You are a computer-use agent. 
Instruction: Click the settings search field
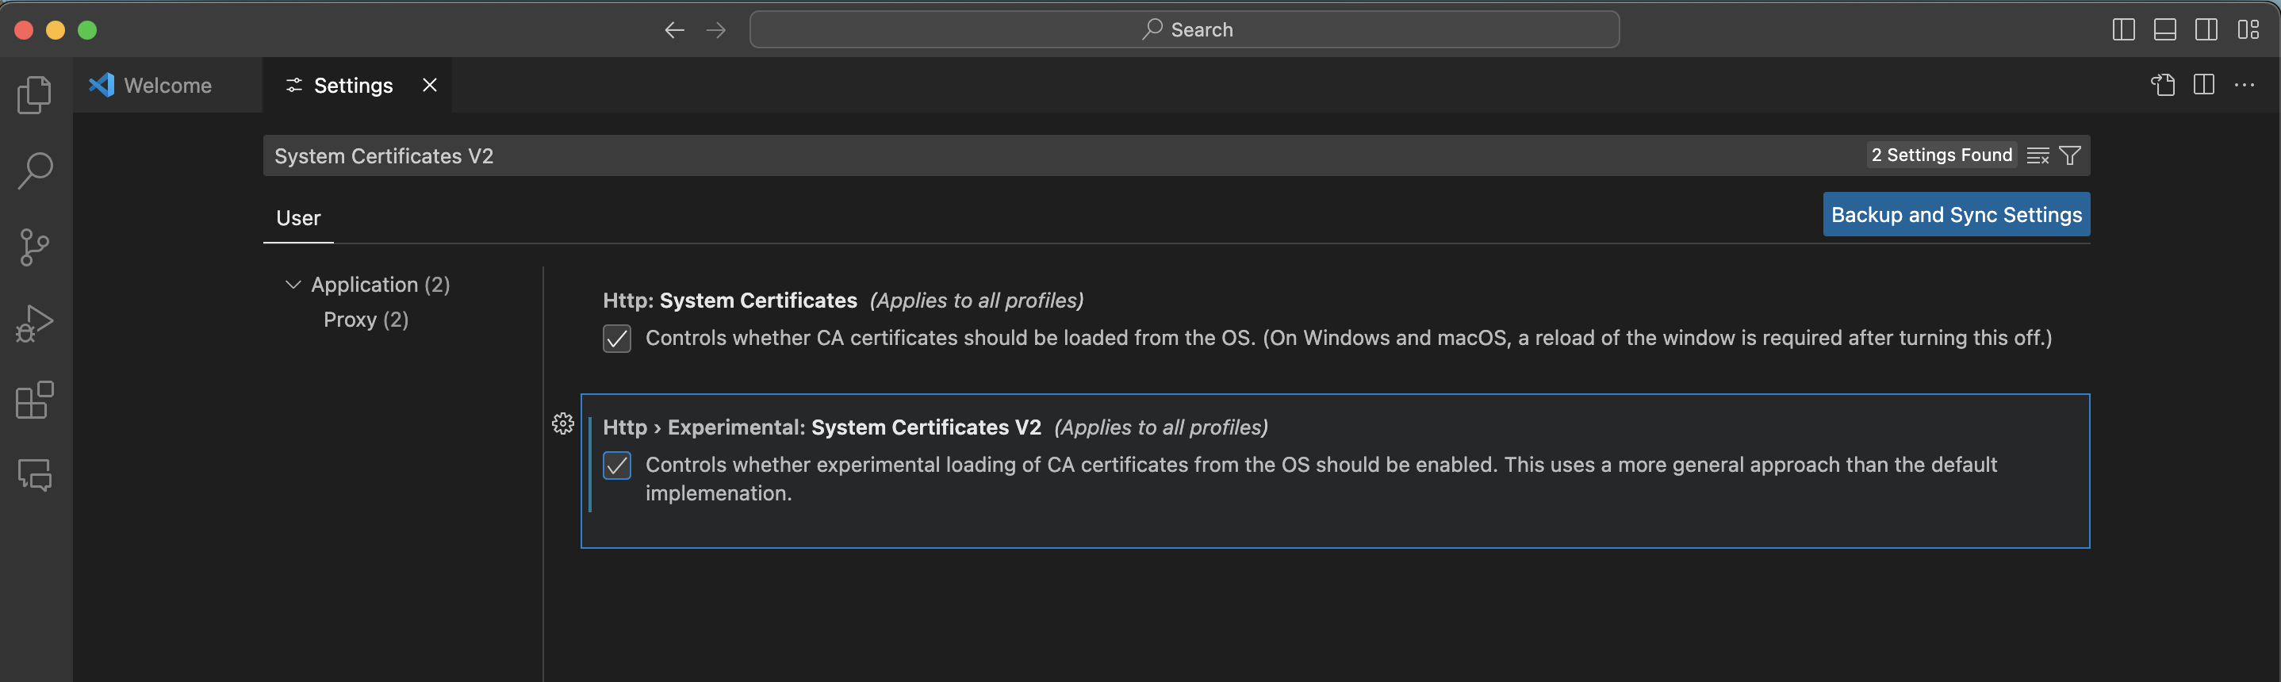[x=974, y=156]
